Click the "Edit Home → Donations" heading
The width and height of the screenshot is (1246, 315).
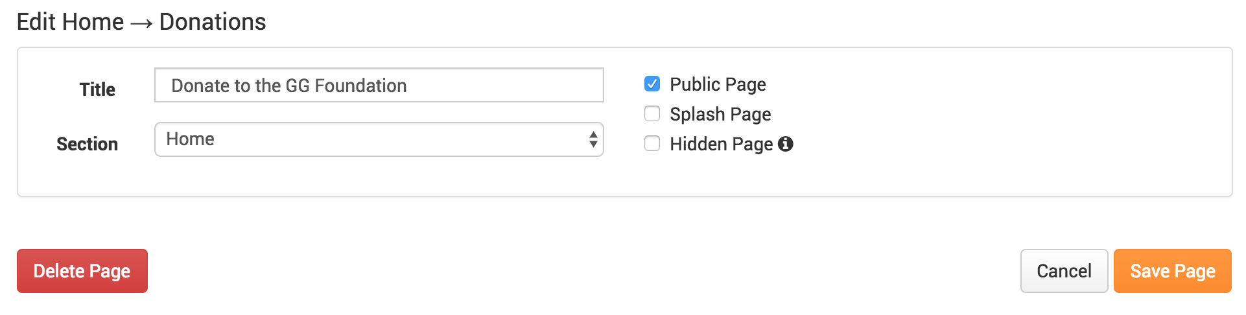[x=141, y=22]
